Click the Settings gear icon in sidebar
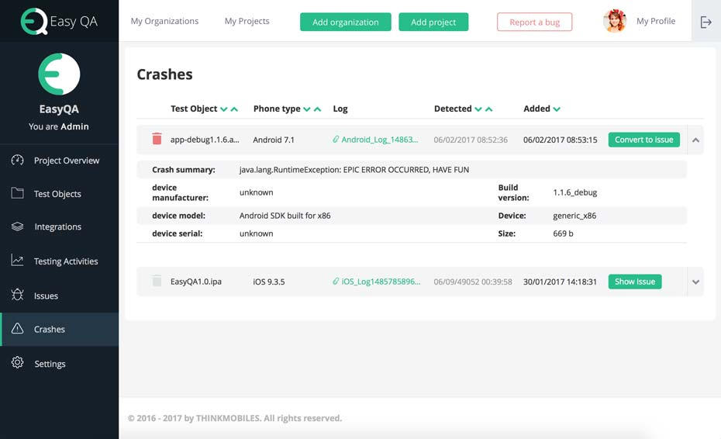 (x=17, y=363)
